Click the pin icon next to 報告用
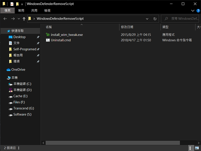This screenshot has height=151, width=201. (x=38, y=55)
